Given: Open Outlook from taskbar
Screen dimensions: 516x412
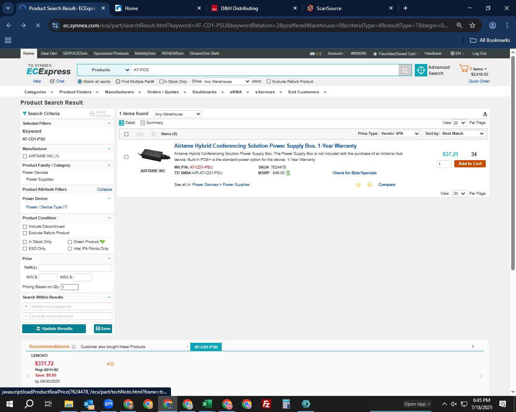Looking at the screenshot, I should pyautogui.click(x=89, y=404).
